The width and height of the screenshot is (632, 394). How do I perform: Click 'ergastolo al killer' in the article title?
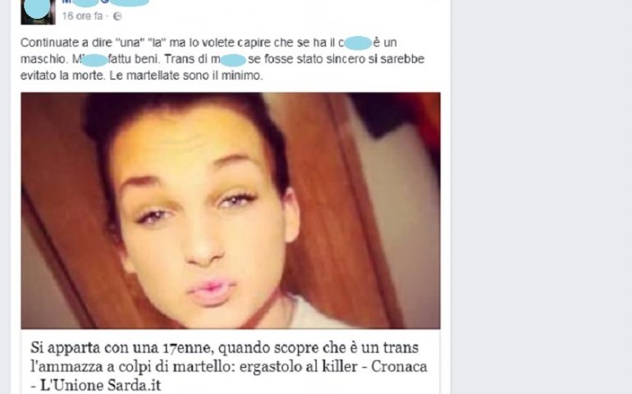tap(298, 366)
